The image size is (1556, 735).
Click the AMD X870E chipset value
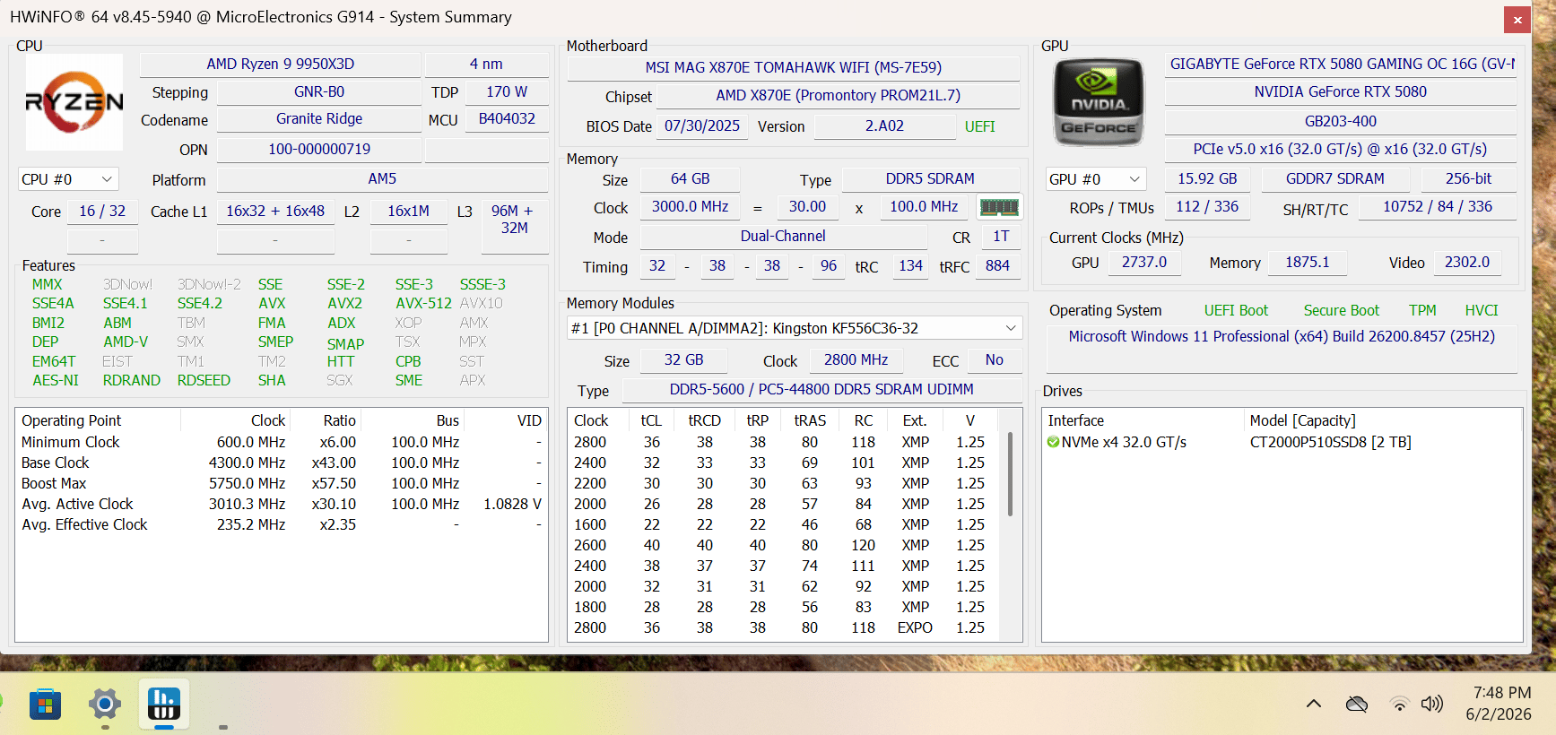click(838, 96)
